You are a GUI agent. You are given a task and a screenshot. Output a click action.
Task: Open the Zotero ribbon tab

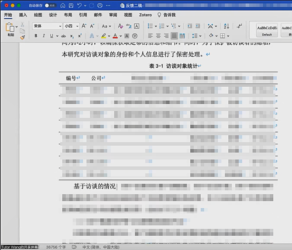[145, 15]
